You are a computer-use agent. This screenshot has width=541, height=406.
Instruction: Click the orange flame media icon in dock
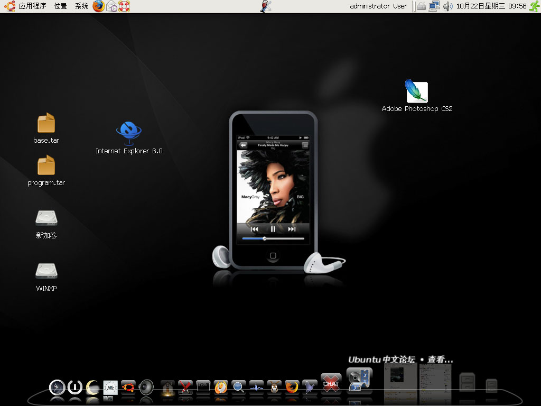(221, 387)
